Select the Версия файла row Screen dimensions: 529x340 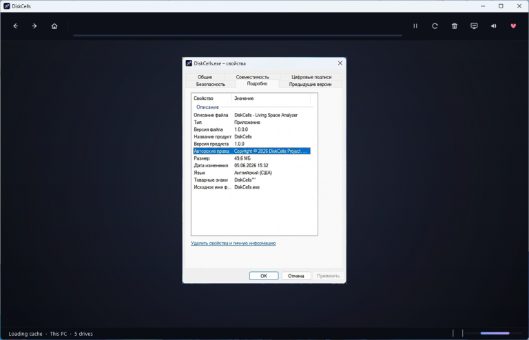(251, 129)
